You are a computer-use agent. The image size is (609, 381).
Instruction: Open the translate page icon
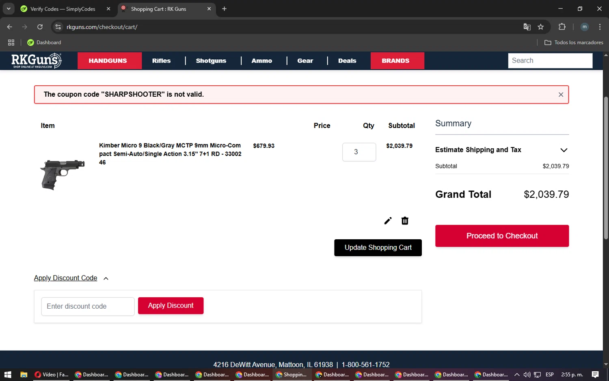tap(527, 27)
